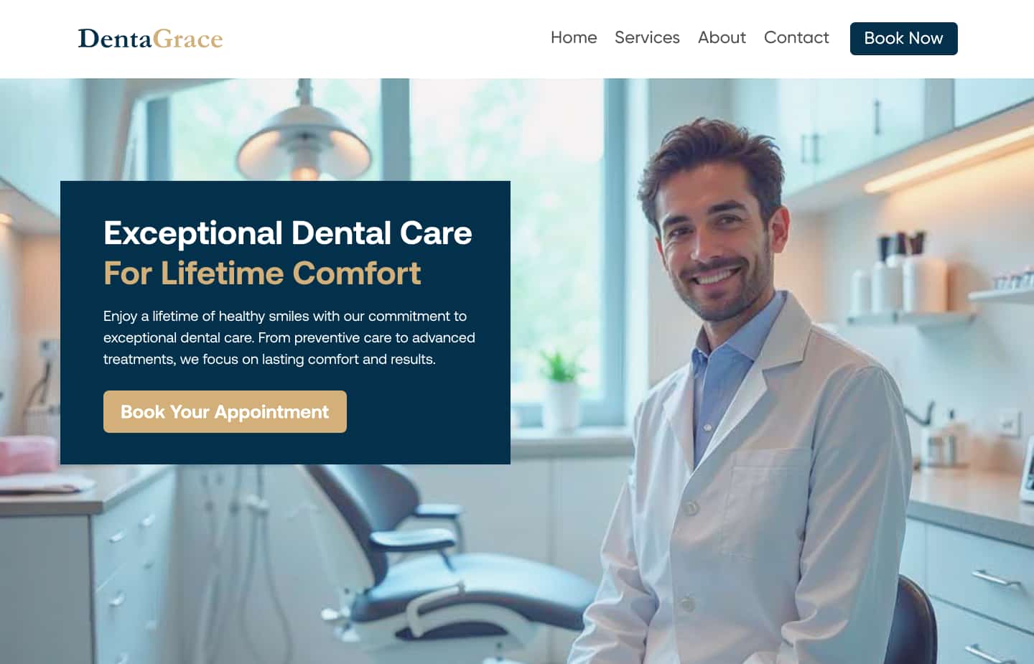The image size is (1034, 664).
Task: Open the About menu item
Action: [722, 37]
